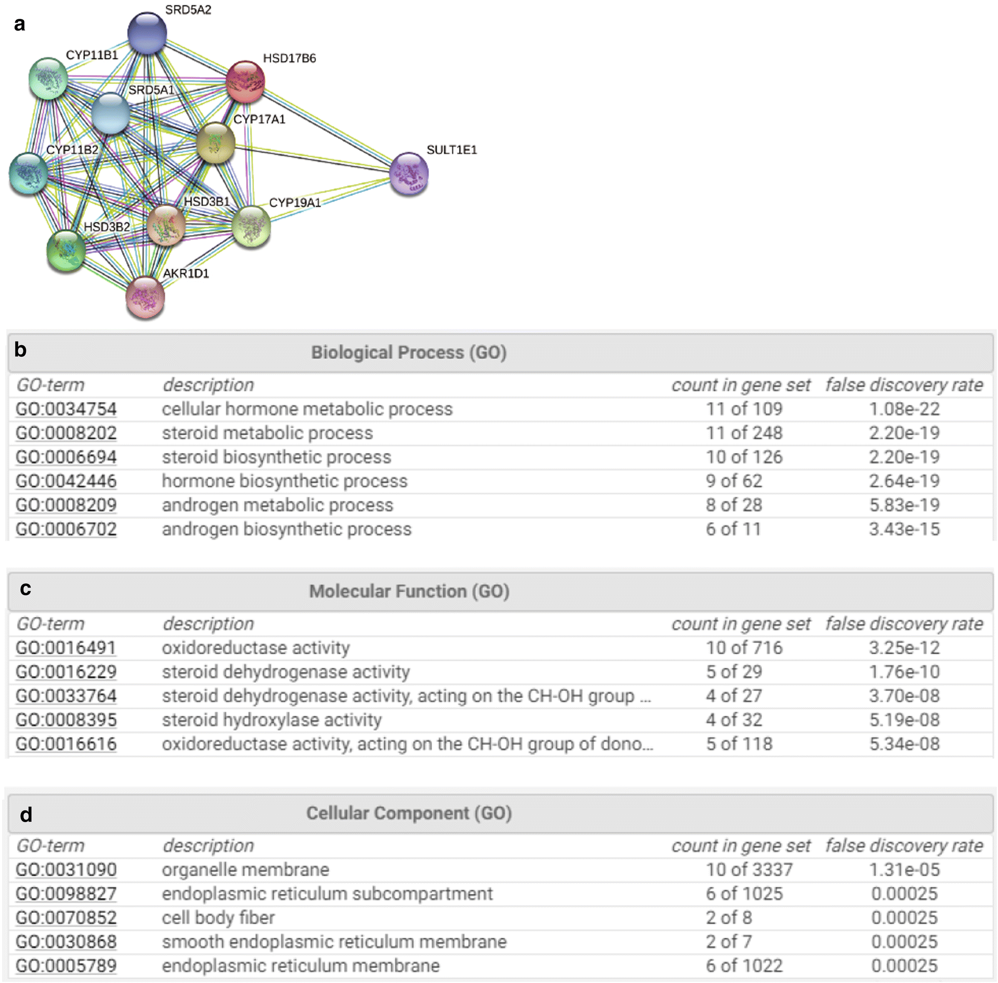
Task: Click the Biological Process (GO) header
Action: point(501,353)
